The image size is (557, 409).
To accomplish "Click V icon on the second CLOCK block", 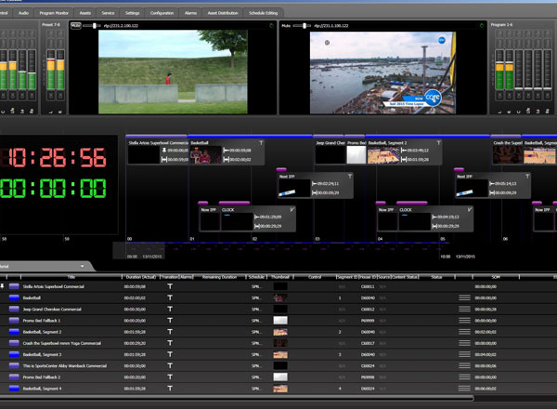I will click(x=470, y=210).
